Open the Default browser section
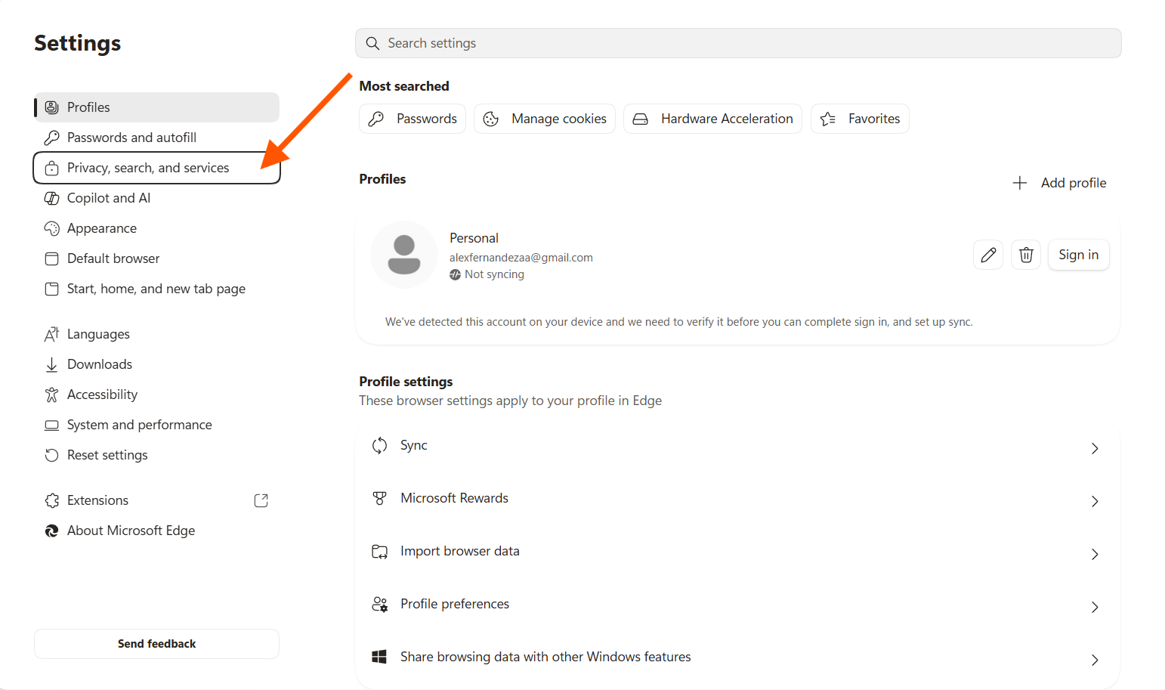The width and height of the screenshot is (1165, 690). [156, 258]
